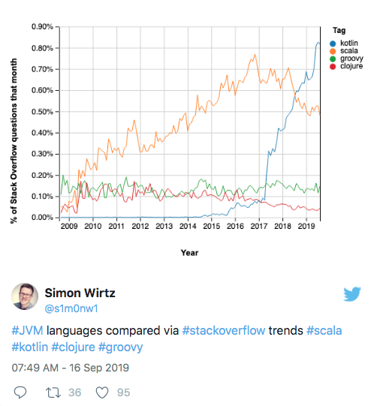The width and height of the screenshot is (371, 406).
Task: Follow the #groovy hashtag link
Action: [120, 347]
